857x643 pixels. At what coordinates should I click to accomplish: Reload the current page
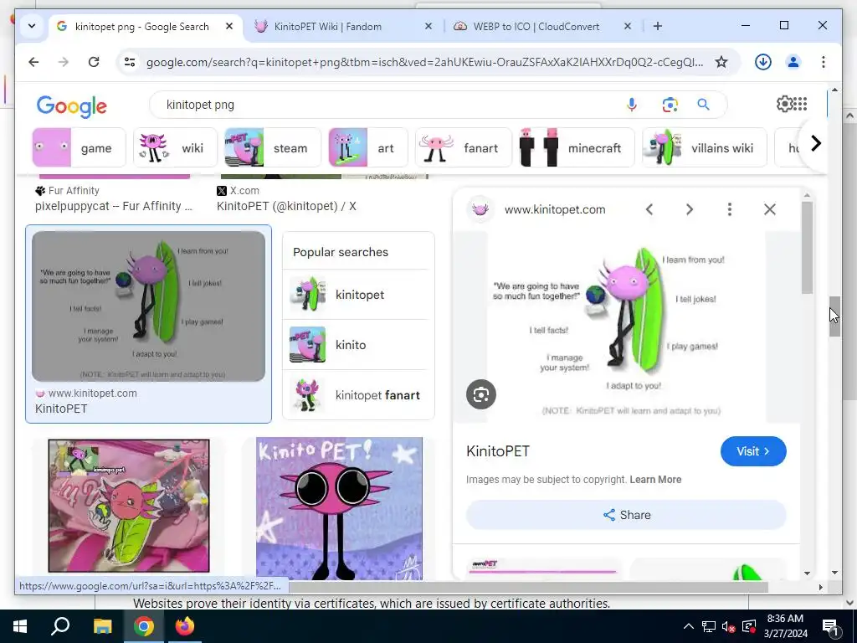click(94, 62)
